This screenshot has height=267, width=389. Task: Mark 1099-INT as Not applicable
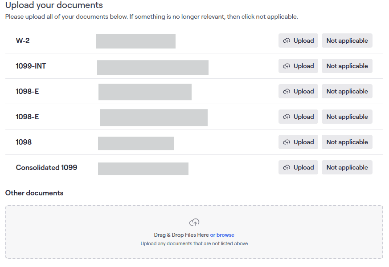(x=347, y=66)
